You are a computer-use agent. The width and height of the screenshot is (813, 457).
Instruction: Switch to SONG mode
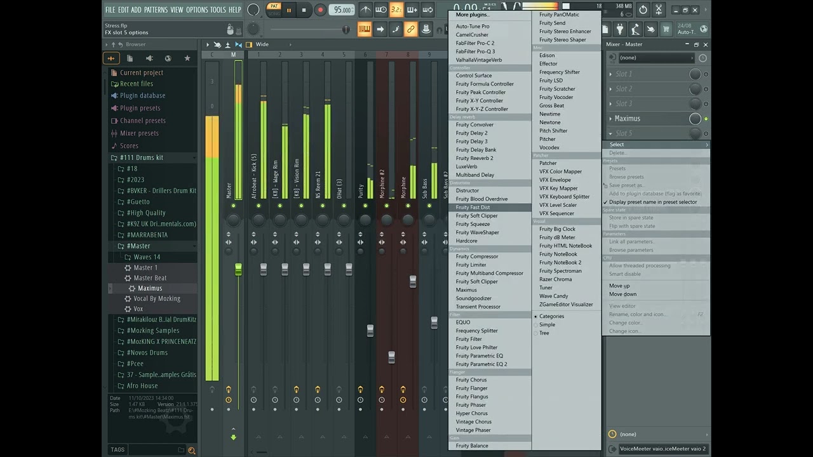click(x=274, y=13)
